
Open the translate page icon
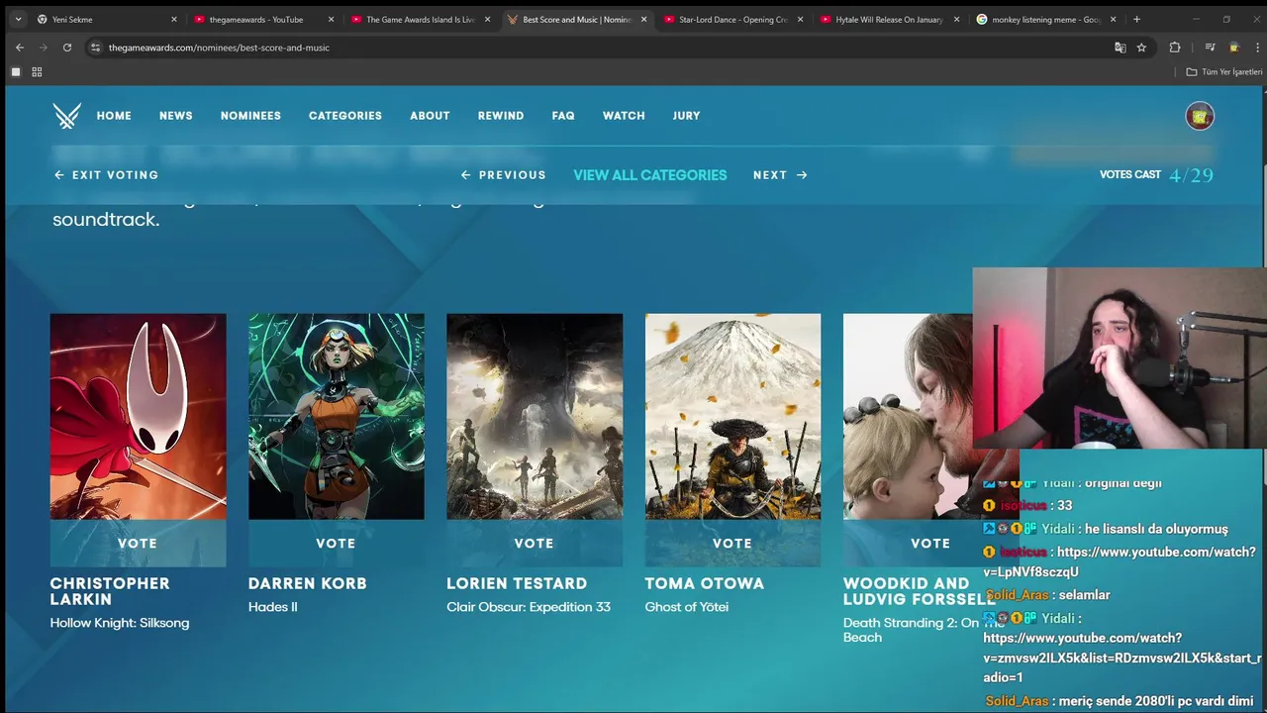point(1120,48)
